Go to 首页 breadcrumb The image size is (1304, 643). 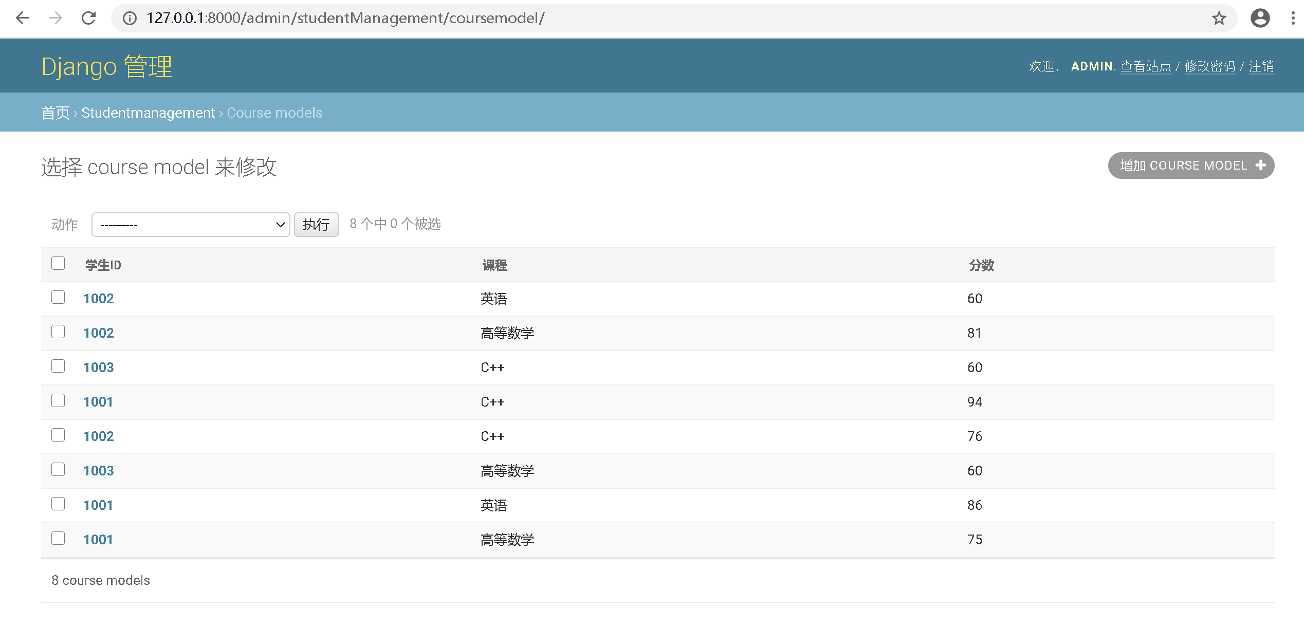click(x=55, y=113)
